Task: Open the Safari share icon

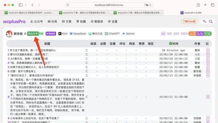Action: 198,5
